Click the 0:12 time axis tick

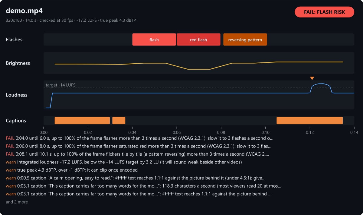pyautogui.click(x=310, y=132)
